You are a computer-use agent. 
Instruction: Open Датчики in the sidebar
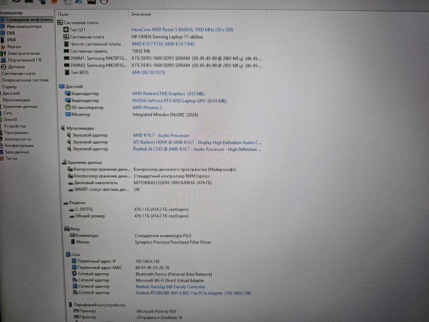pyautogui.click(x=16, y=67)
